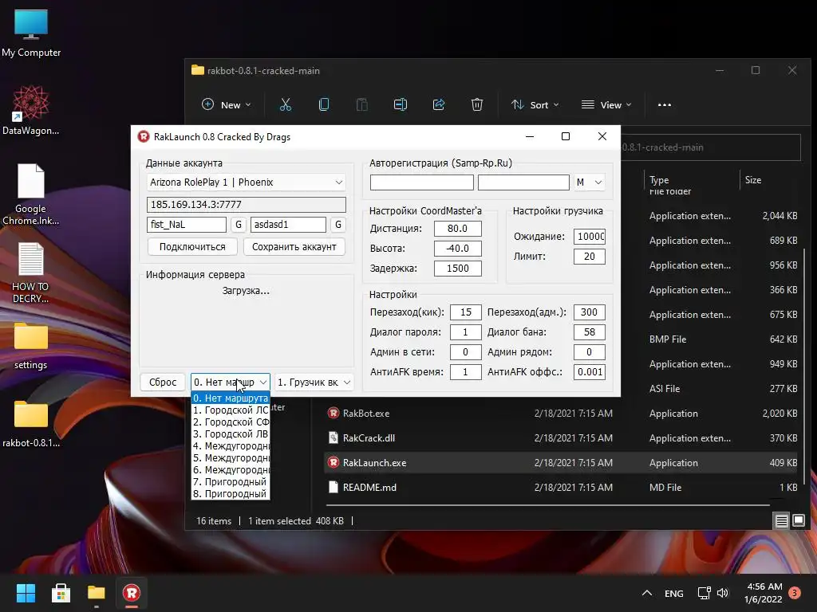Image resolution: width=817 pixels, height=612 pixels.
Task: Click the Высота field -40.0
Action: [457, 249]
